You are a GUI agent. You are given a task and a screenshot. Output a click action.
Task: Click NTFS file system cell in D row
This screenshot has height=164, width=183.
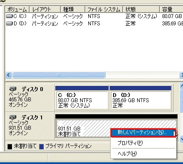point(94,23)
